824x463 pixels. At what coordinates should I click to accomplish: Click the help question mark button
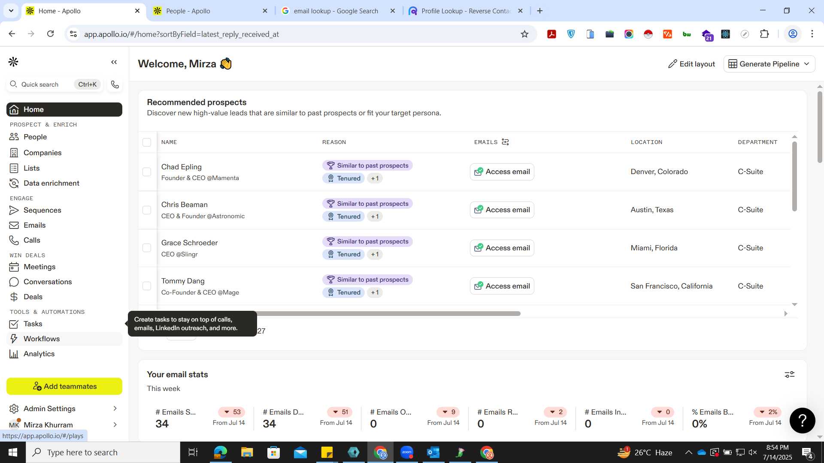pos(803,421)
